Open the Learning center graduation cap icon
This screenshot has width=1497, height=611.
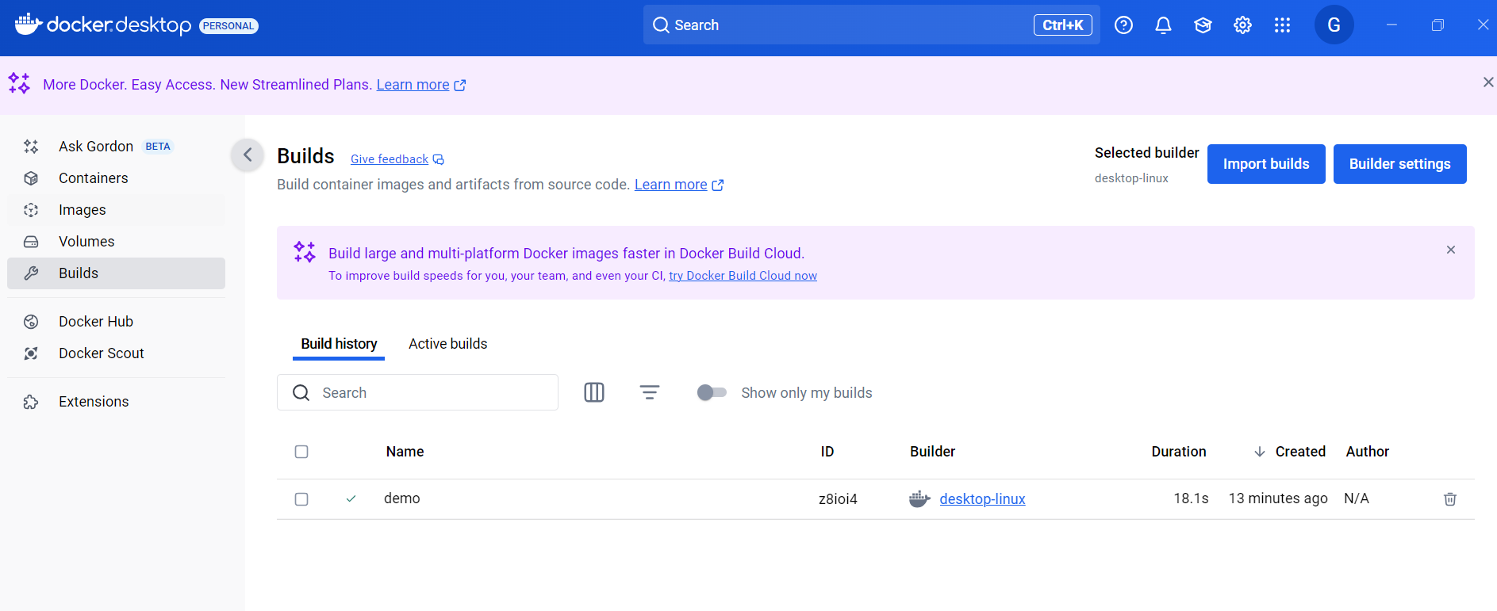(x=1203, y=25)
